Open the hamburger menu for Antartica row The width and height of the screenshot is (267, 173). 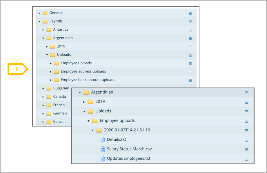(190, 30)
